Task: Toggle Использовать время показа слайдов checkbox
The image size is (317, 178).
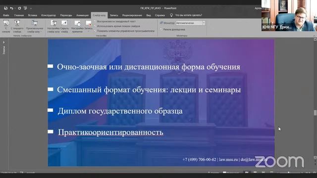Action: [x=95, y=26]
